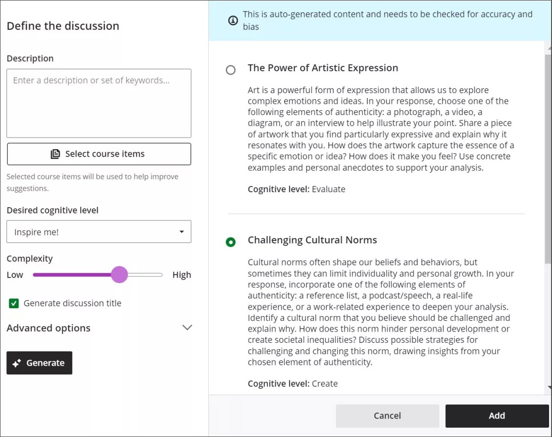Click the Desired cognitive level label
The width and height of the screenshot is (552, 437).
pos(53,210)
